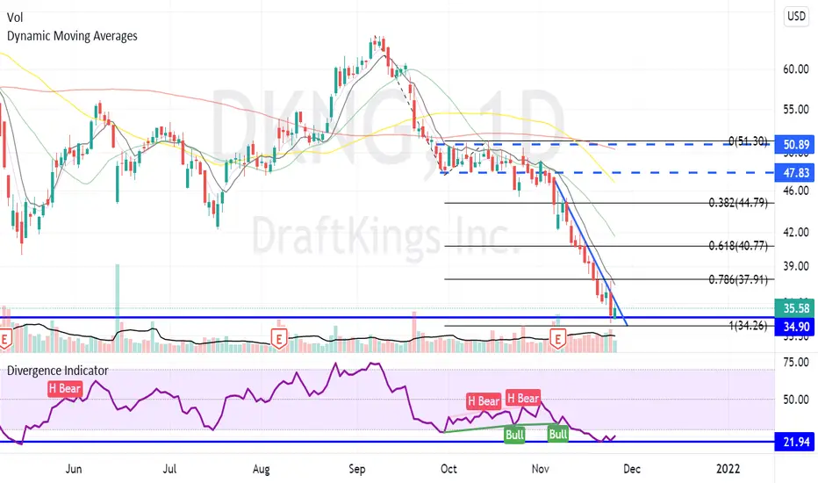Select the Dynamic Moving Averages indicator label

pos(72,36)
